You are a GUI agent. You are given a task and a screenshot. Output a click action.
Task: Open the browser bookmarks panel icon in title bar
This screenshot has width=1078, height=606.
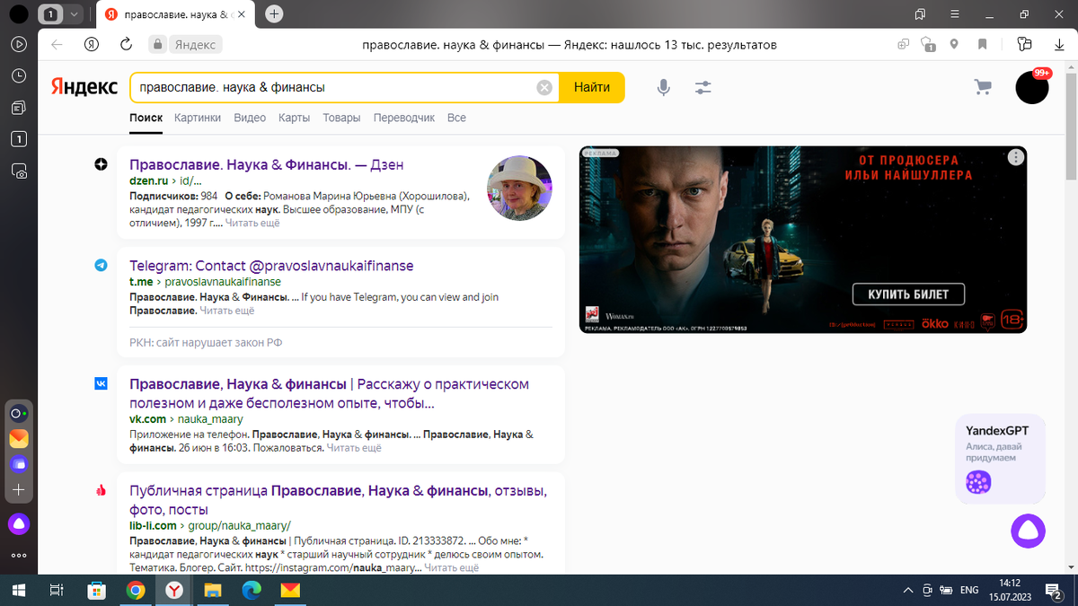point(921,14)
